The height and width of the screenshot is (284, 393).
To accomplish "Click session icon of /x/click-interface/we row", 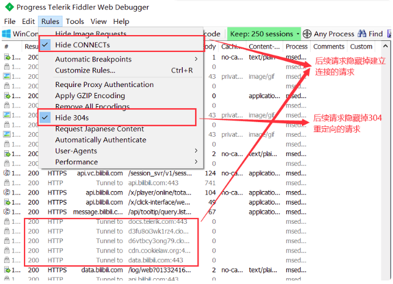I will (7, 202).
